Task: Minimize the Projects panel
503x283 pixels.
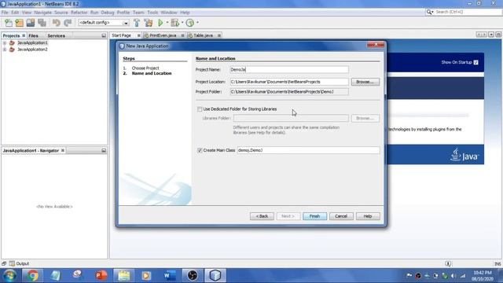Action: click(x=104, y=35)
